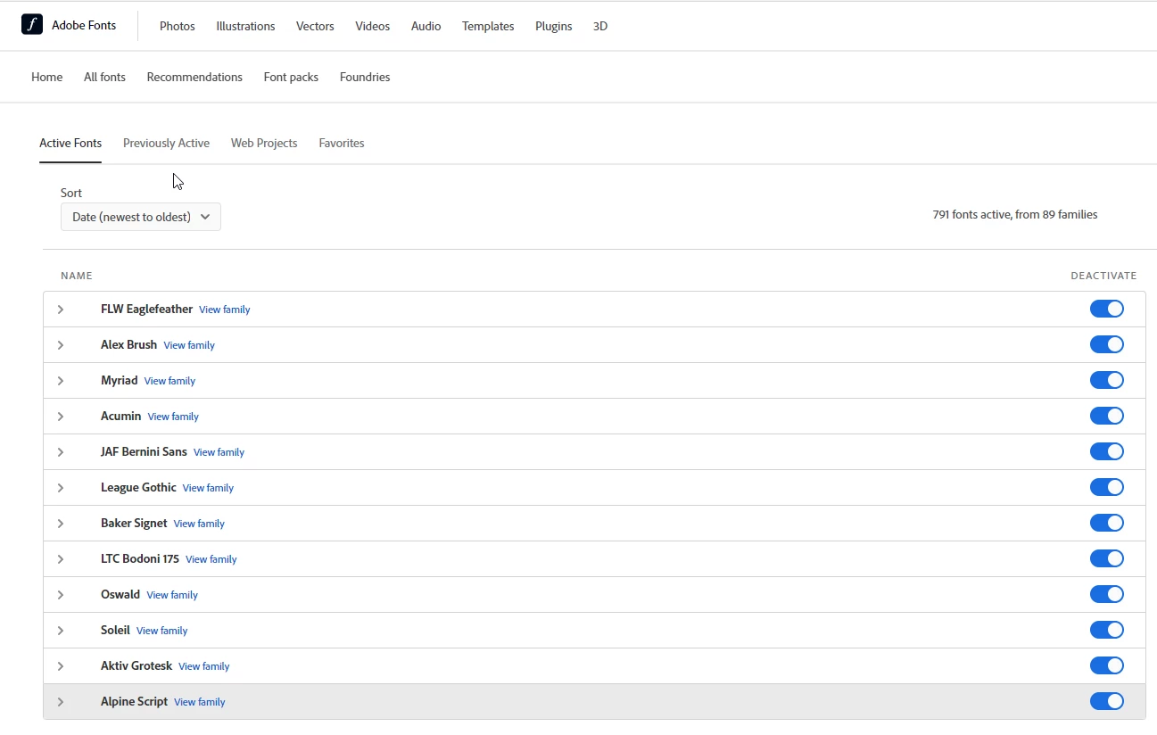The image size is (1157, 735).
Task: Deactivate League Gothic toggle
Action: click(1106, 487)
